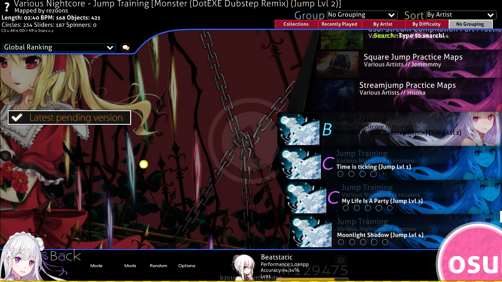Click the Performance:1,089pp text
This screenshot has height=282, width=502.
(285, 264)
